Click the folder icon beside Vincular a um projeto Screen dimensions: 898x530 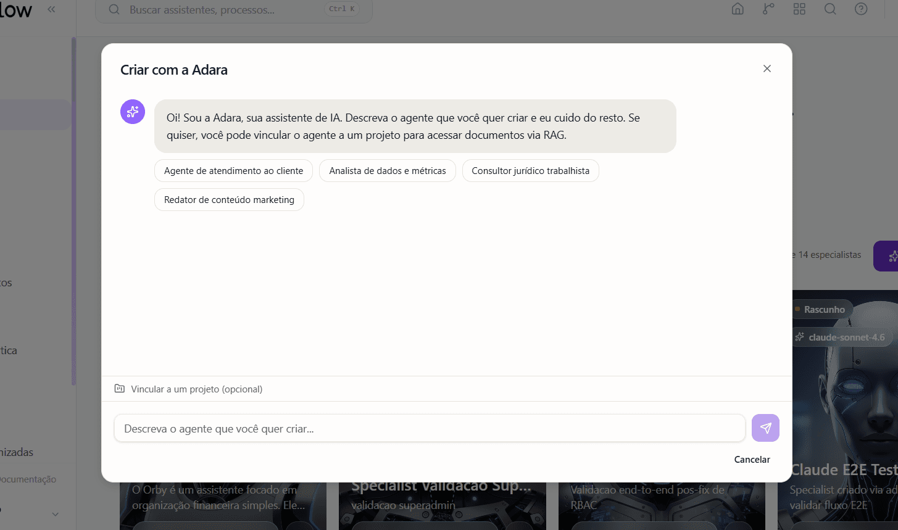120,389
